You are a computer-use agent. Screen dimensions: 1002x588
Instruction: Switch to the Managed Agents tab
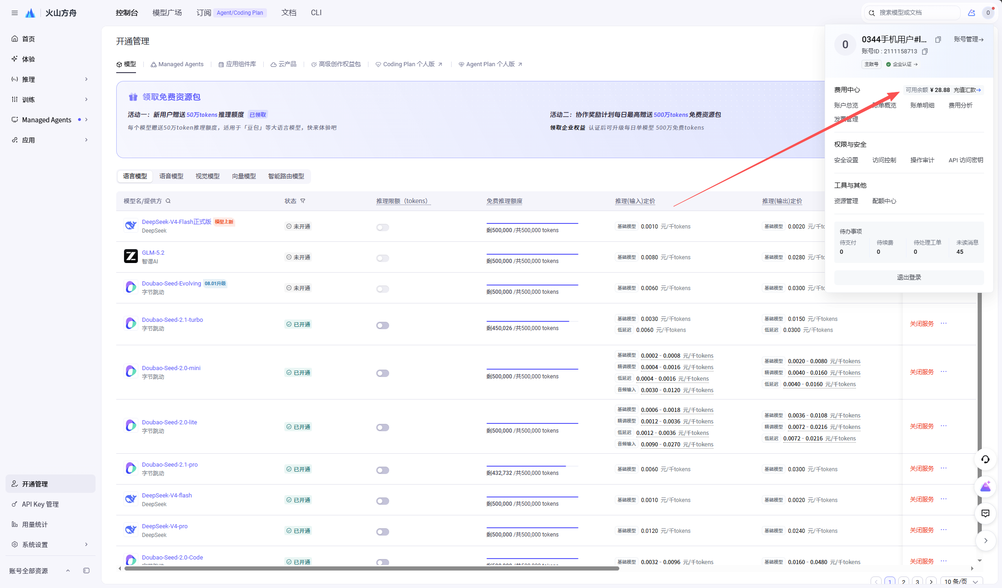(x=177, y=64)
